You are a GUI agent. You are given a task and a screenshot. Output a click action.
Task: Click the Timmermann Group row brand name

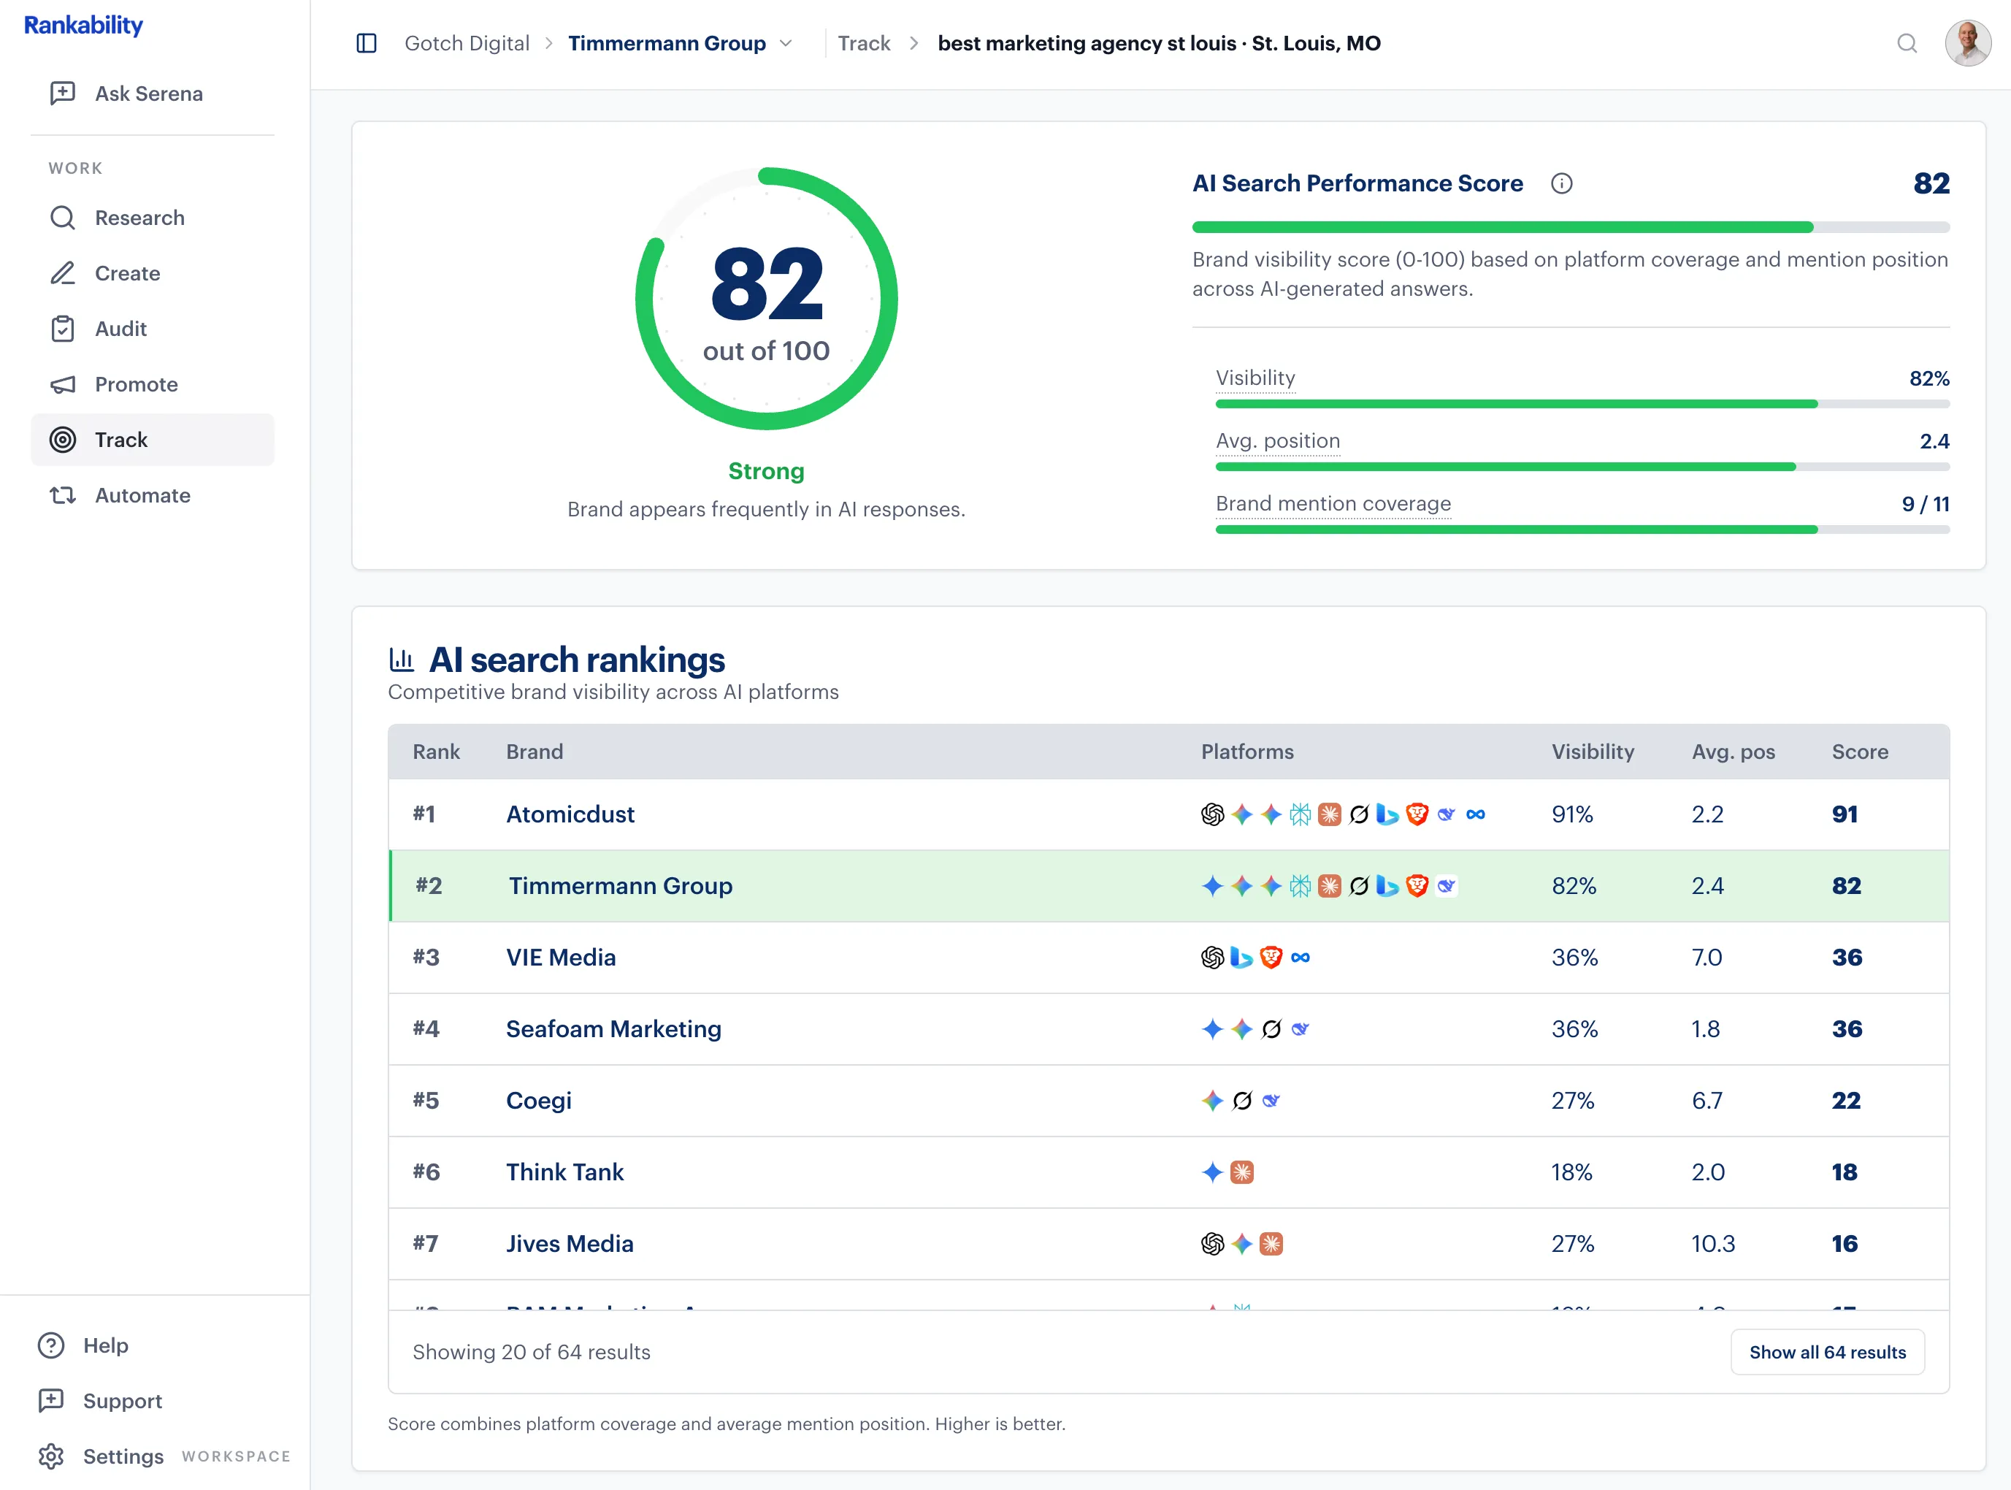click(621, 886)
